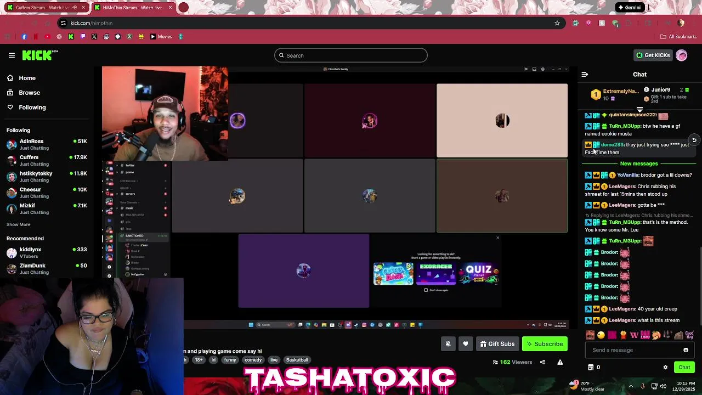
Task: Click the 162 Viewers count
Action: click(x=512, y=362)
